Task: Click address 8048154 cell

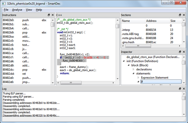Action: point(151,30)
